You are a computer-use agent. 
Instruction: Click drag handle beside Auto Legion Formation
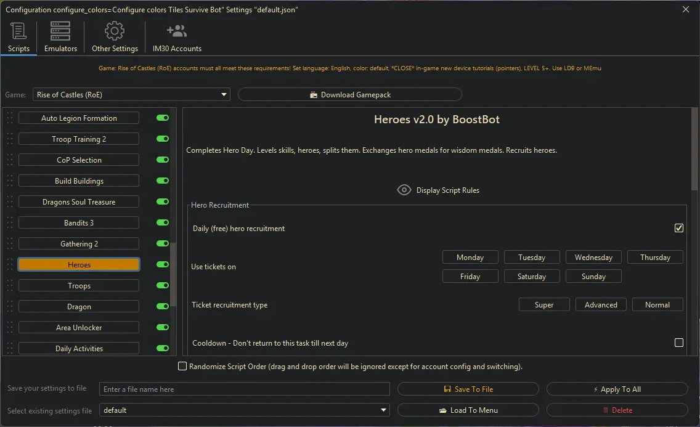[x=10, y=118]
